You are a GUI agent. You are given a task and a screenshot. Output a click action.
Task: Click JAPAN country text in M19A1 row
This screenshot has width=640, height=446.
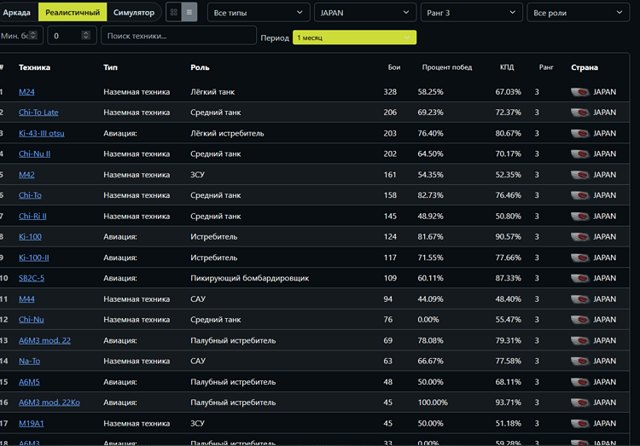point(604,423)
